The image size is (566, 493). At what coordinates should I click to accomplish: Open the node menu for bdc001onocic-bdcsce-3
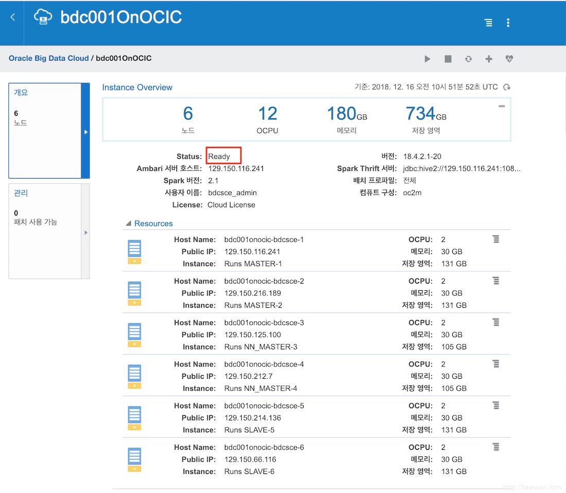[x=496, y=322]
